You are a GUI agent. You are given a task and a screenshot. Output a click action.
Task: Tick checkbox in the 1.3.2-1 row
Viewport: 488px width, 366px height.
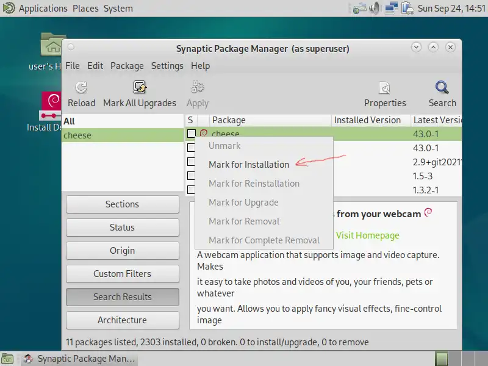[x=192, y=190]
